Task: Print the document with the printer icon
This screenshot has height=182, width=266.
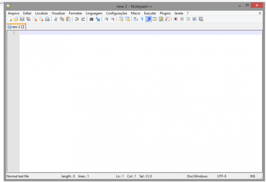Action: [x=47, y=19]
